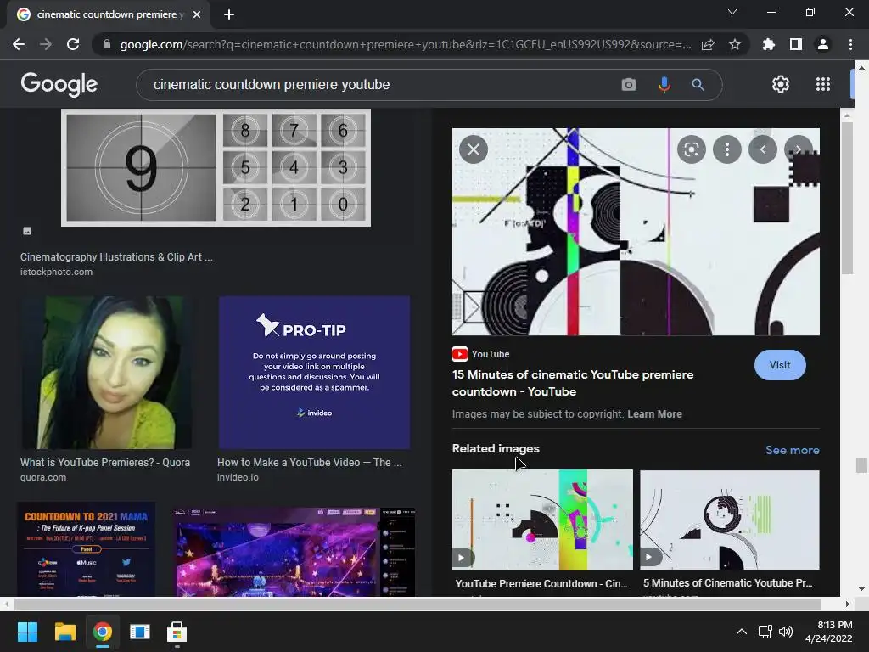Show previous image in preview
The image size is (869, 652).
763,149
